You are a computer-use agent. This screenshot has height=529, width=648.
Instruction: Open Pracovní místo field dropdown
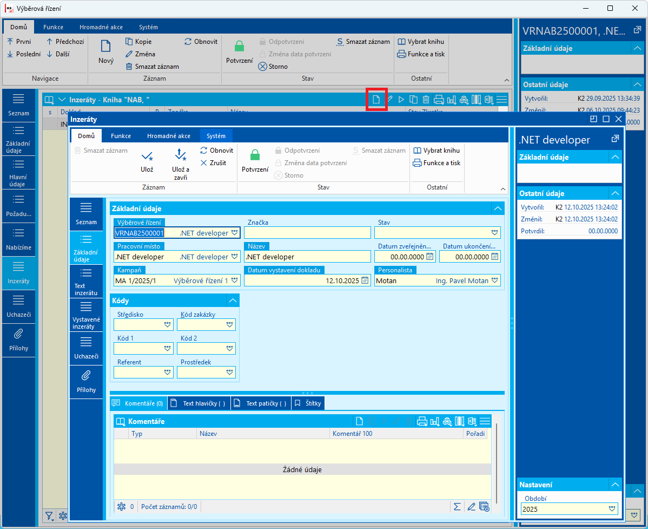(x=234, y=257)
